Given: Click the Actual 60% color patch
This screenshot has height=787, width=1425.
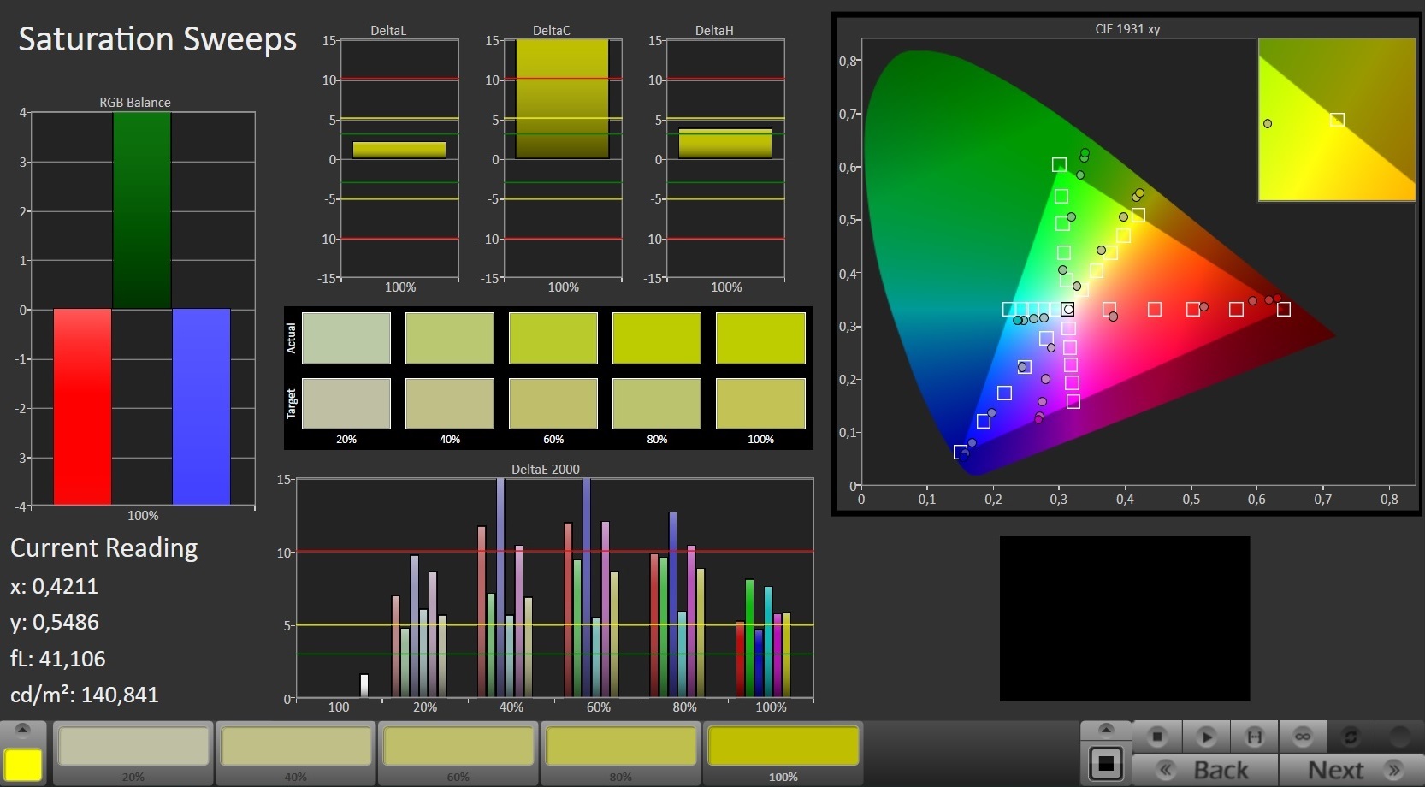Looking at the screenshot, I should point(553,338).
